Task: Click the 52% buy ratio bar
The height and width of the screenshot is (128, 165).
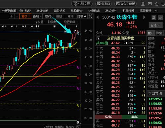Action: [108, 117]
